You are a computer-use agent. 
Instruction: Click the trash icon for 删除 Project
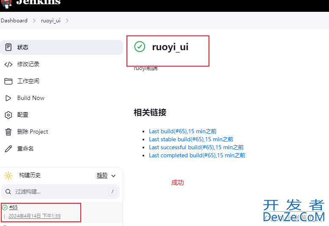[8, 132]
